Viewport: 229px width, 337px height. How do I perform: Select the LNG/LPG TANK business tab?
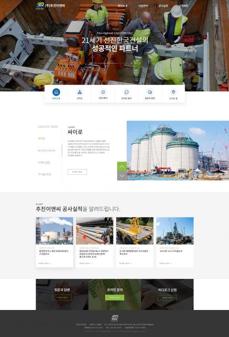click(48, 126)
